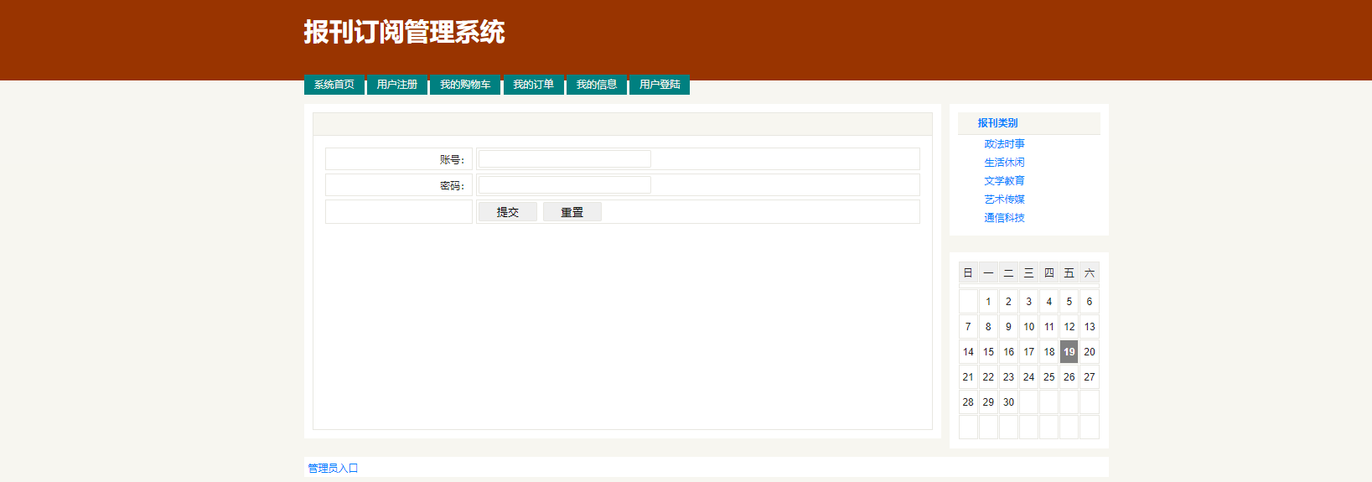Select calendar day 5

pos(1069,302)
